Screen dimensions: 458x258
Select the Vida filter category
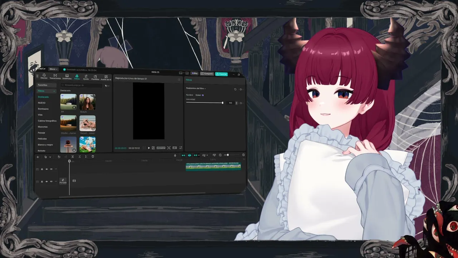point(40,115)
